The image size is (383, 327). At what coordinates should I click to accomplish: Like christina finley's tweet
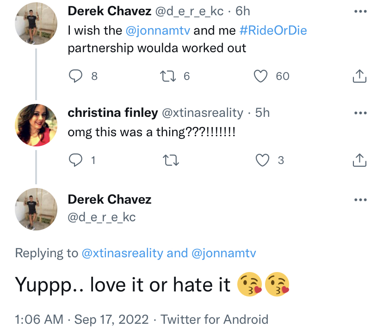(x=262, y=160)
